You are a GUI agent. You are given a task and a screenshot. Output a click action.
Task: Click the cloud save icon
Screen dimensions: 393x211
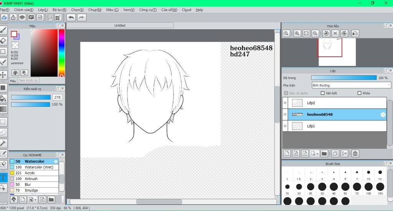4,18
